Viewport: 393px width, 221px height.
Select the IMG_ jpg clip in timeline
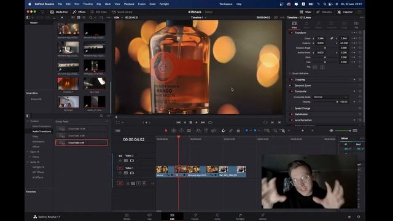tap(232, 171)
